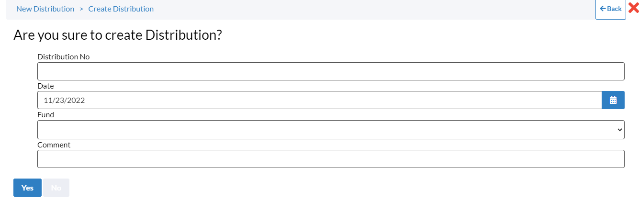Open the calendar date picker icon

613,100
